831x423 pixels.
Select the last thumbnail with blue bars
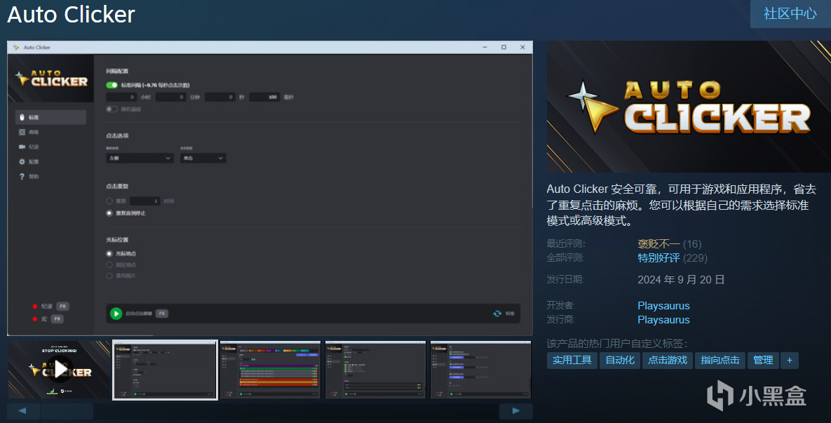pos(480,370)
